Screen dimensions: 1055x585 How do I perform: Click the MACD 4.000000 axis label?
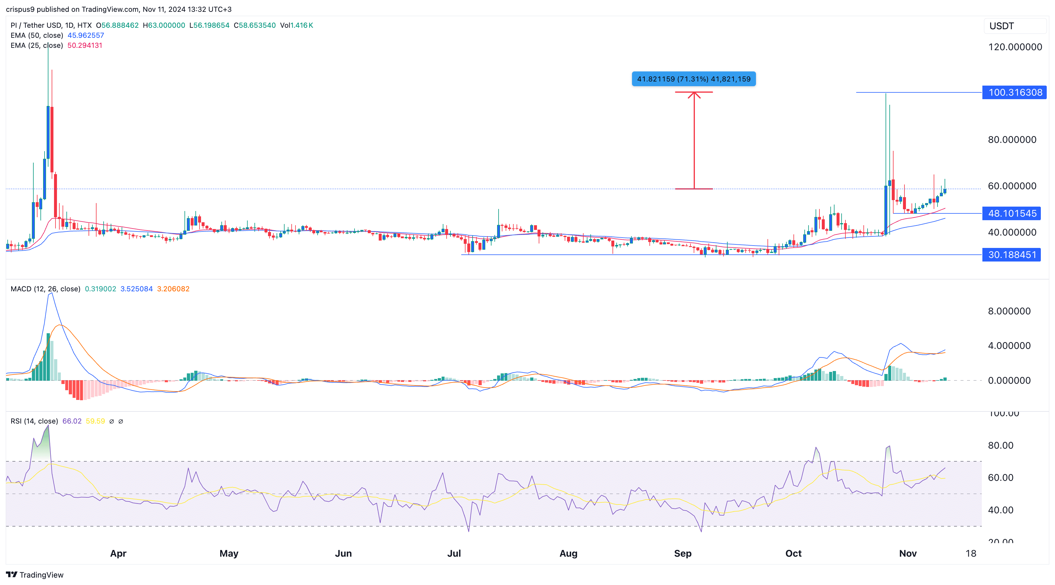1009,346
